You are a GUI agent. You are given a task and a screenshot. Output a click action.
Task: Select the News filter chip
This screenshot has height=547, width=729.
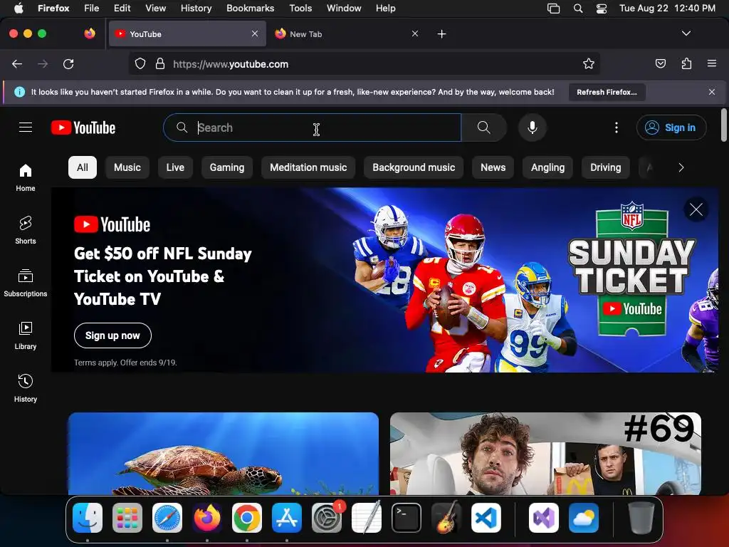click(493, 167)
